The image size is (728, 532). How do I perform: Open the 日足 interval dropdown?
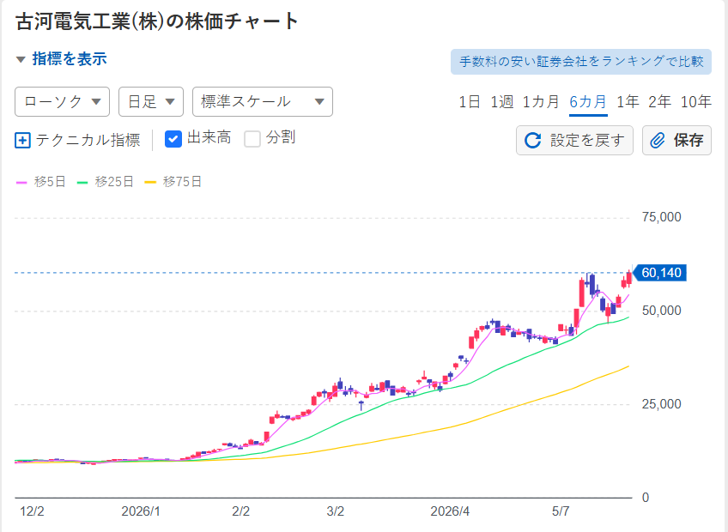pos(151,101)
